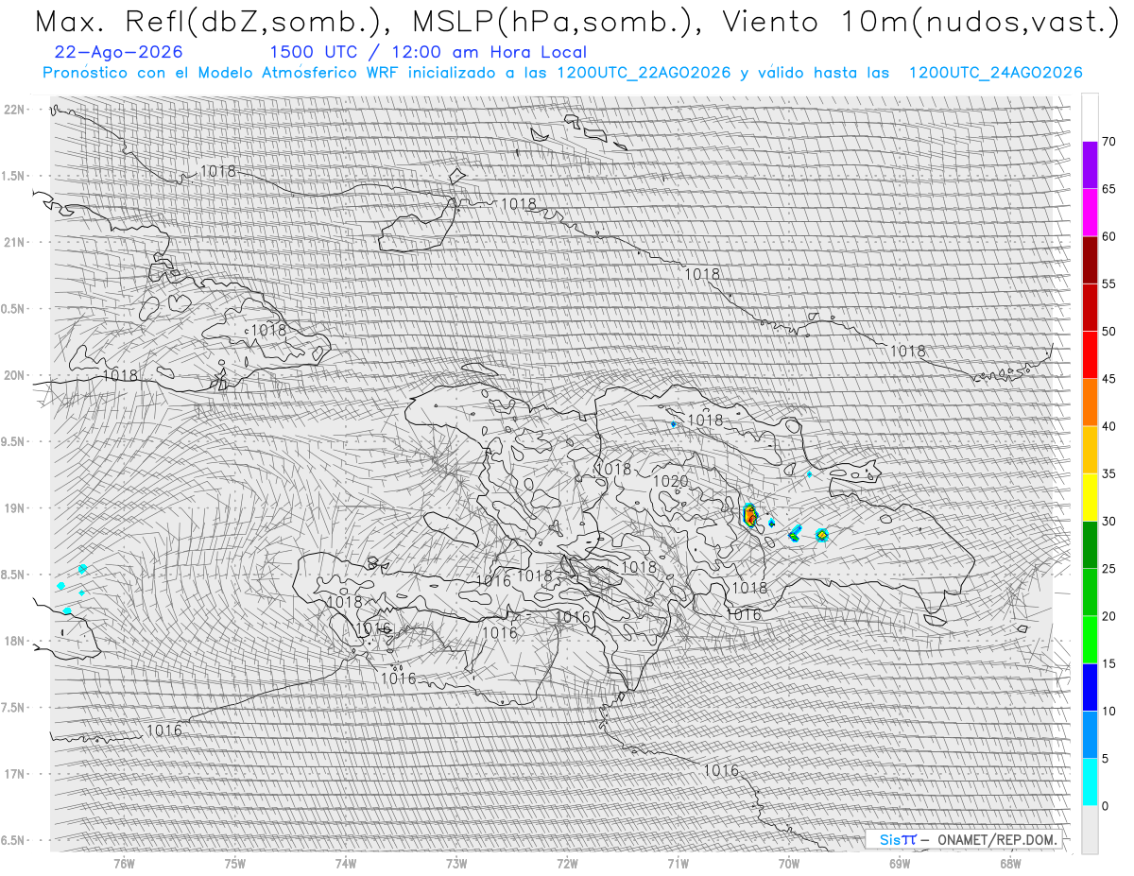Click the colorbar value '70'
This screenshot has height=876, width=1134.
(1108, 142)
